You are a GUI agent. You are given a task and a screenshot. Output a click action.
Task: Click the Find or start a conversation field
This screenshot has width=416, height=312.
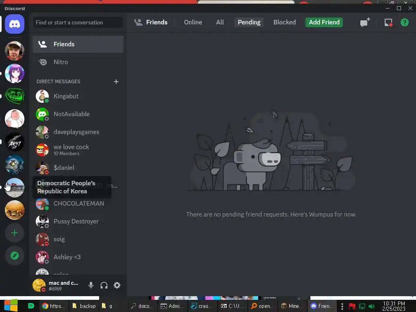[x=78, y=23]
